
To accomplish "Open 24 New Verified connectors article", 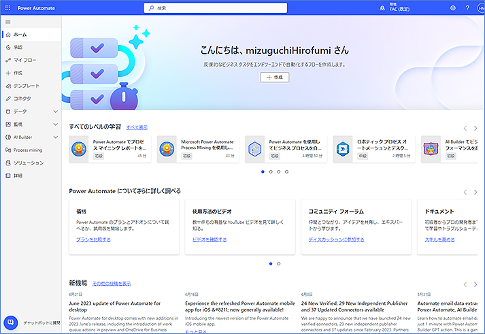I will pyautogui.click(x=354, y=307).
